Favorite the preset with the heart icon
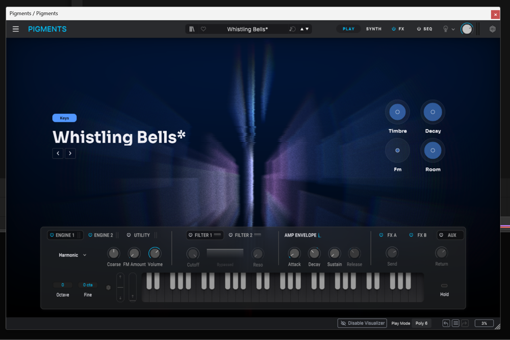510x340 pixels. [x=203, y=29]
